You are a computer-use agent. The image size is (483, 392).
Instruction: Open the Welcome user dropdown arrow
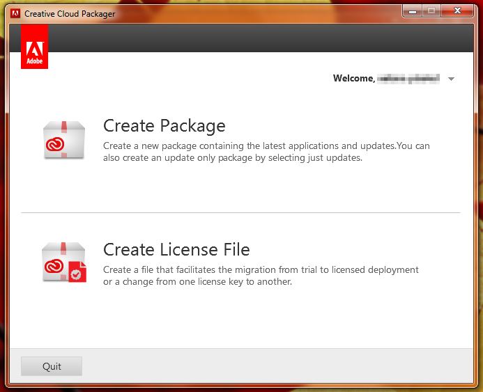451,79
